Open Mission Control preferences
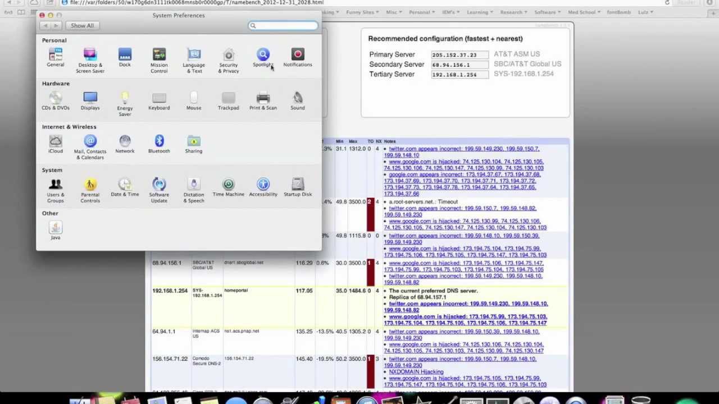Image resolution: width=719 pixels, height=404 pixels. click(159, 61)
